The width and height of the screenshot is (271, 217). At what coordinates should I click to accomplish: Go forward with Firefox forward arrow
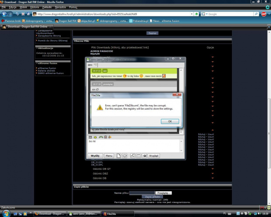(x=10, y=14)
